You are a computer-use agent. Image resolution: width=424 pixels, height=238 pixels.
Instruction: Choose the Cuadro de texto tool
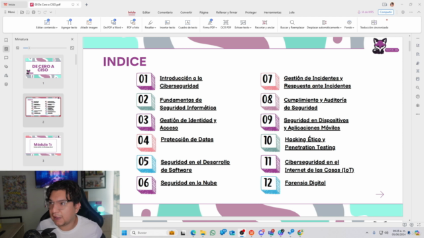pos(187,24)
